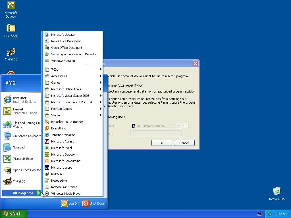This screenshot has height=218, width=291.
Task: Select Set Program Access and Defaults
Action: [x=73, y=54]
